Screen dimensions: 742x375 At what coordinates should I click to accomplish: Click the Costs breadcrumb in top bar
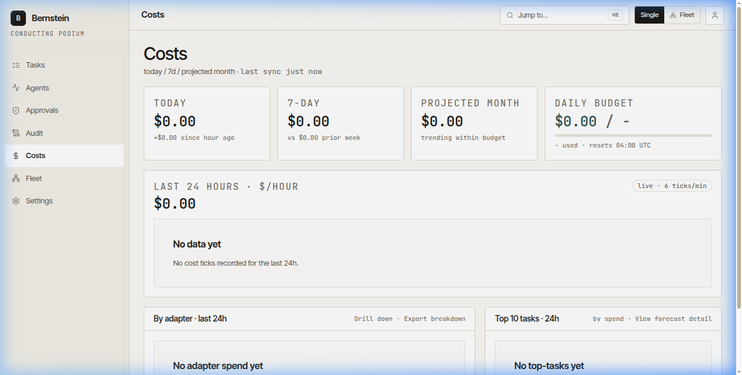[x=153, y=15]
